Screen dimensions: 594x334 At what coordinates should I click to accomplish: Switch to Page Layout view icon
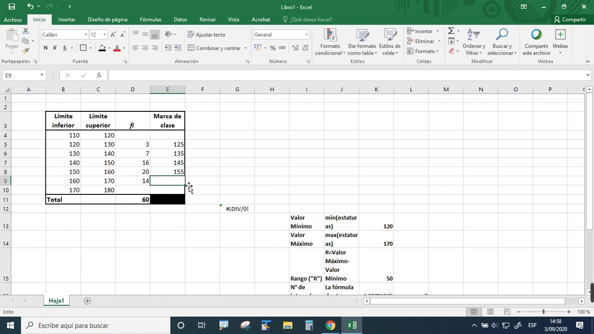(491, 312)
